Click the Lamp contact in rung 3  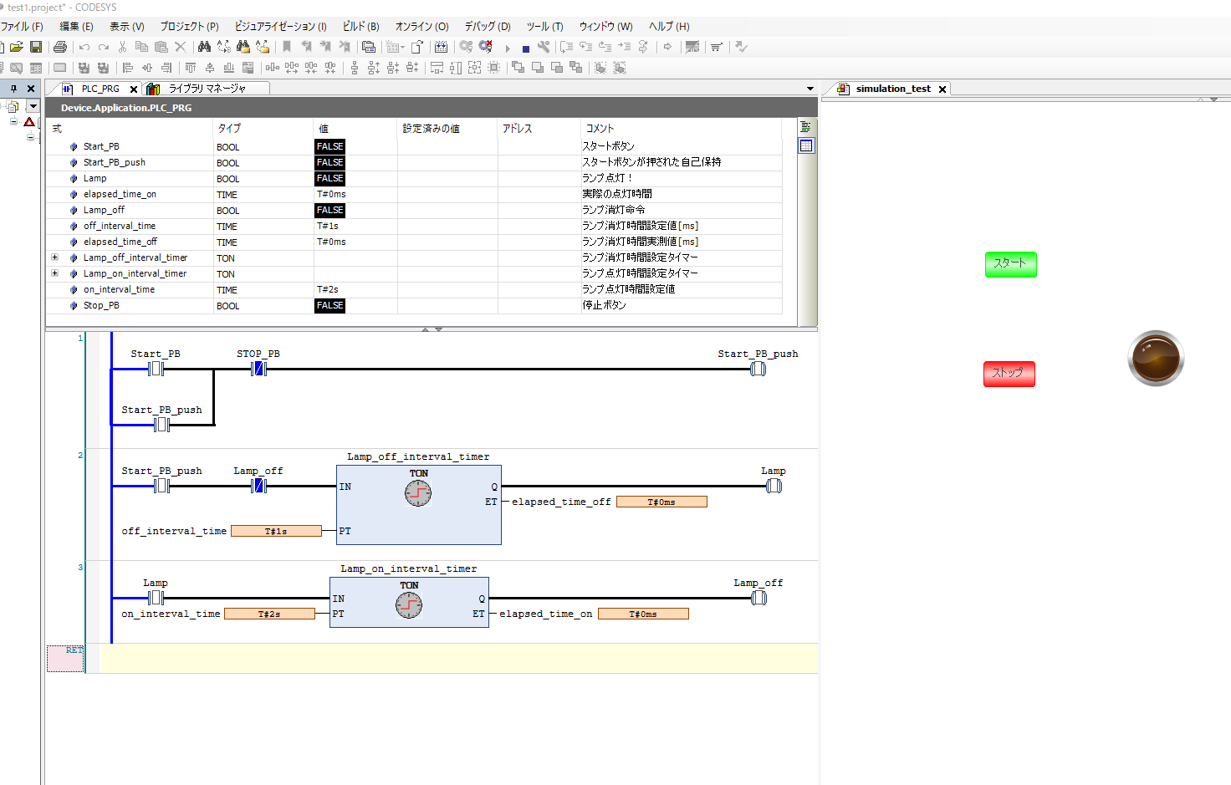(x=156, y=598)
